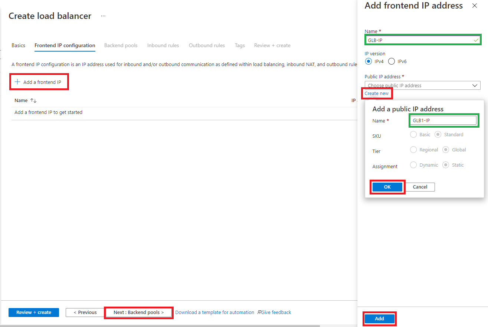Select the Global tier radio button
This screenshot has height=327, width=488.
pos(446,150)
